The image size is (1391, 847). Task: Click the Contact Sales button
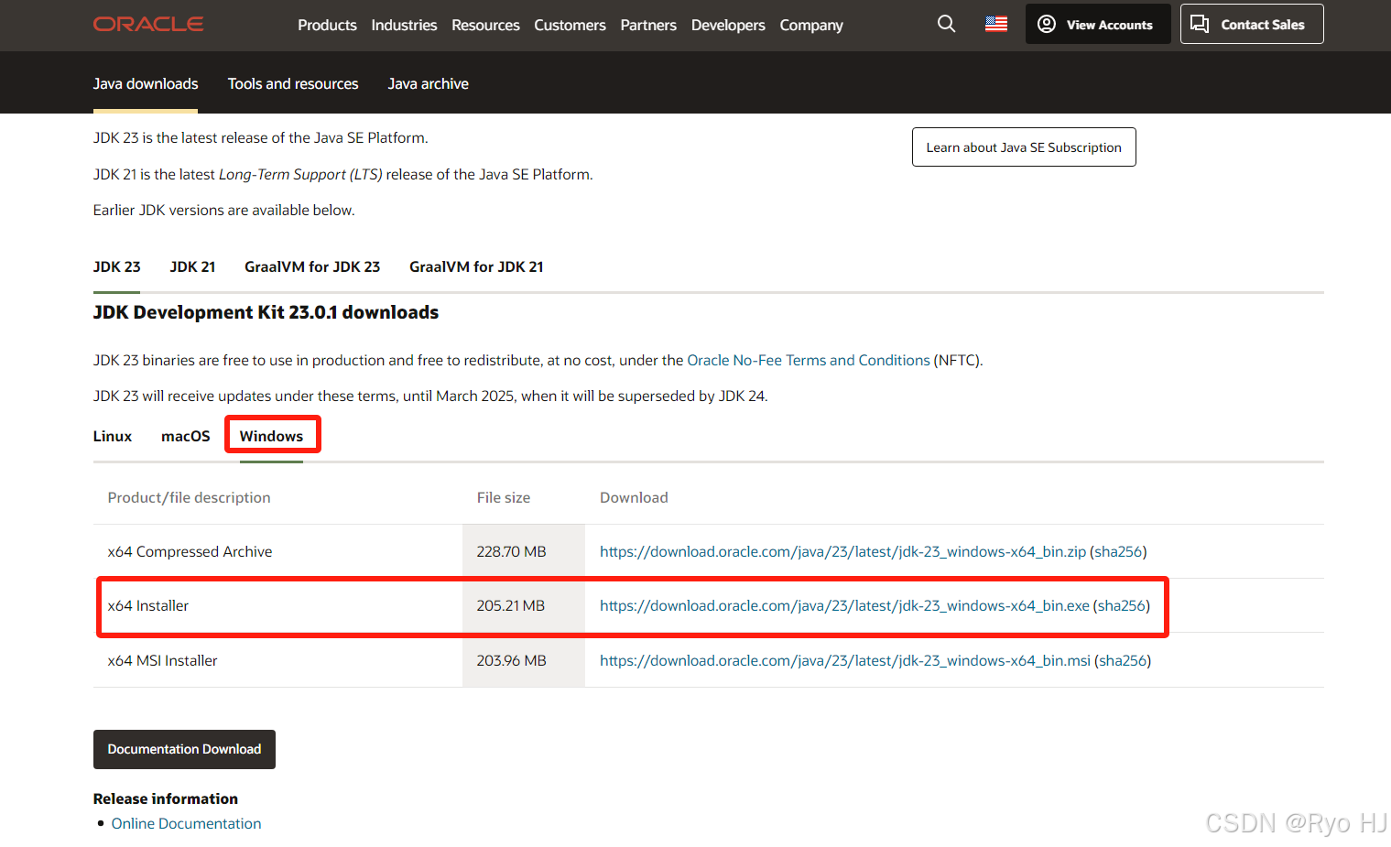point(1252,24)
